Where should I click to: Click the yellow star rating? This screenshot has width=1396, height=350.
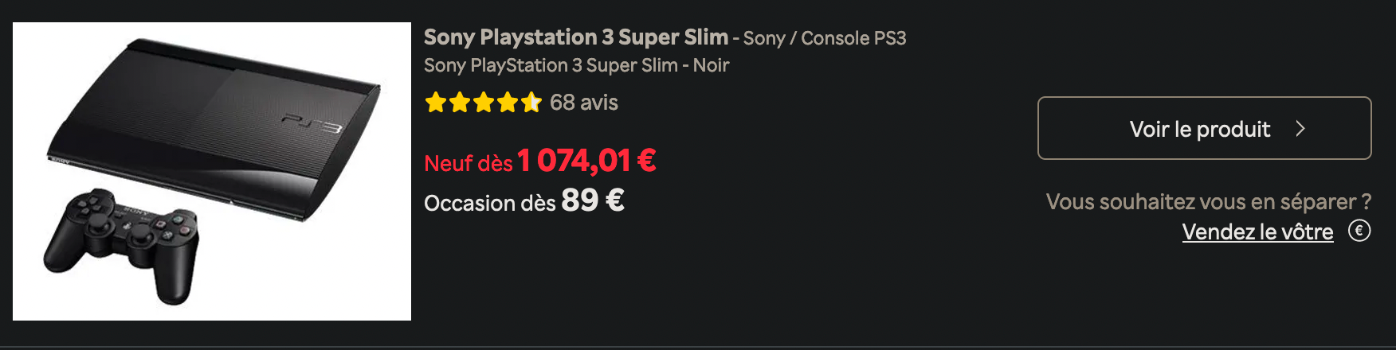(x=483, y=103)
